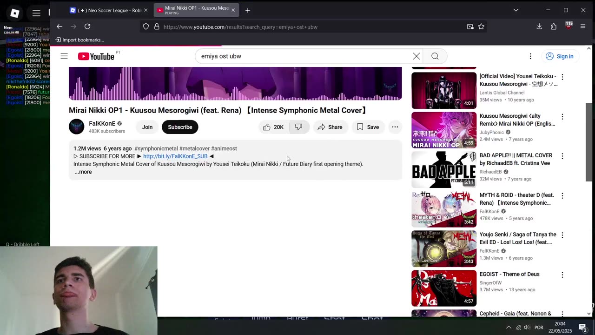595x335 pixels.
Task: Open the YouTube guide hamburger menu
Action: pyautogui.click(x=64, y=56)
